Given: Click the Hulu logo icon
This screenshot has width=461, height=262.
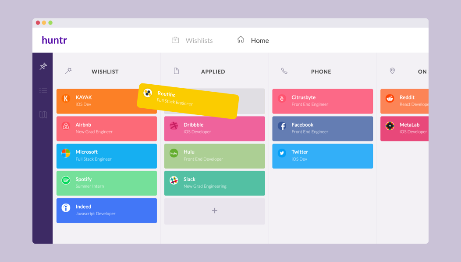Looking at the screenshot, I should coord(174,153).
